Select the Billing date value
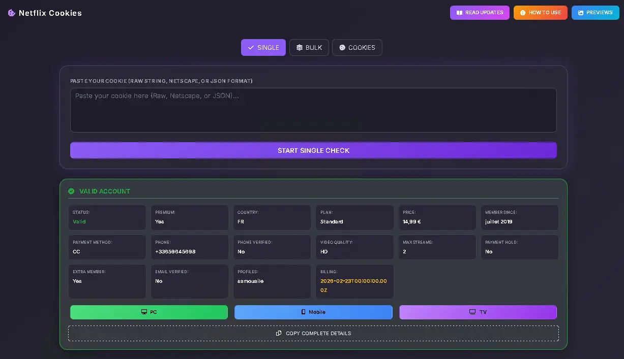 (353, 285)
